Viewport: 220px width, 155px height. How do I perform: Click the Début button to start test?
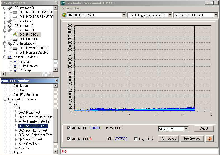click(x=204, y=128)
